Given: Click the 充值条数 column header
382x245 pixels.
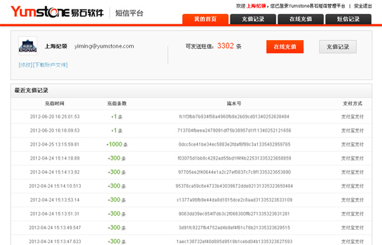Looking at the screenshot, I should (117, 104).
